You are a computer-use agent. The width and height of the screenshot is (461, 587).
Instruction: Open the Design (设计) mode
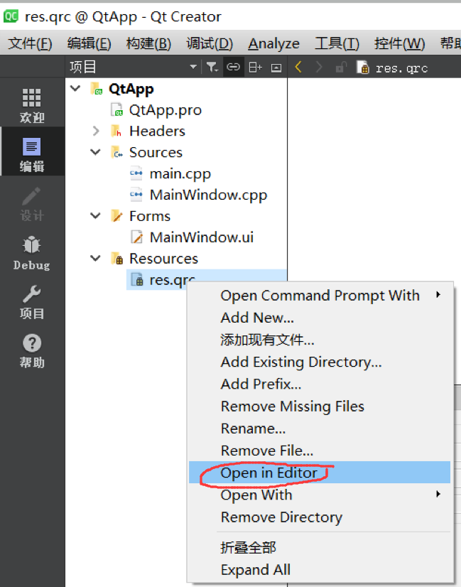32,204
